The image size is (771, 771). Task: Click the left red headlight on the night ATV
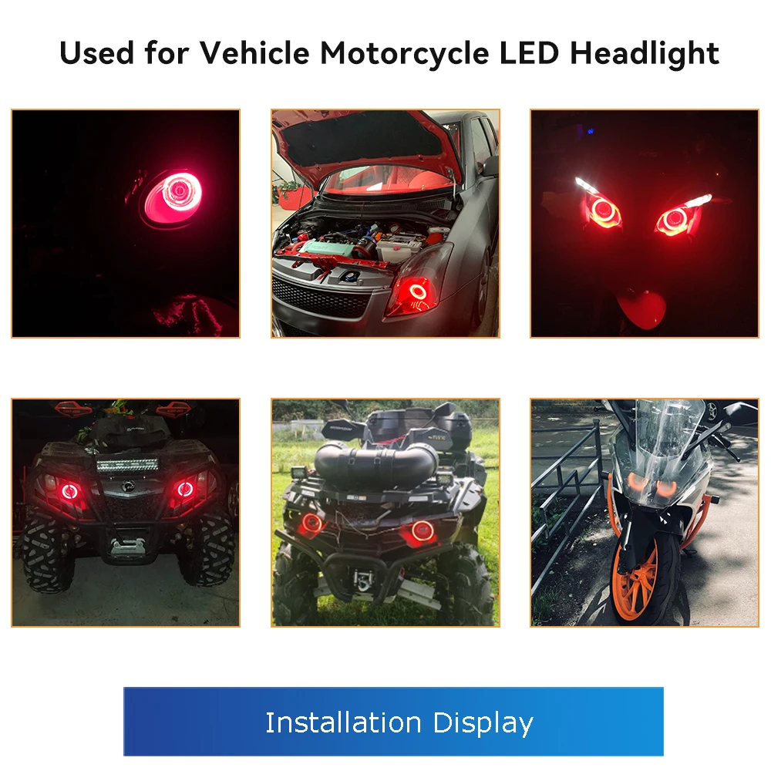70,490
